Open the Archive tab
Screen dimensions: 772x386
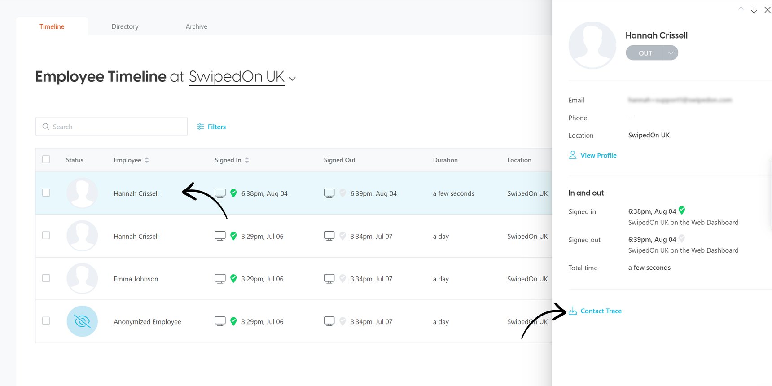click(x=197, y=26)
